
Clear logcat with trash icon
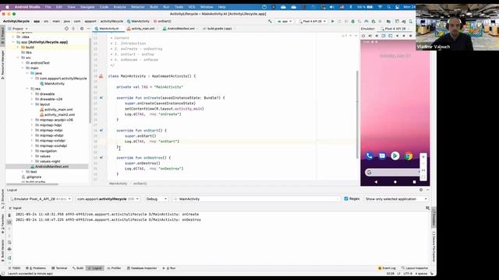(x=9, y=215)
